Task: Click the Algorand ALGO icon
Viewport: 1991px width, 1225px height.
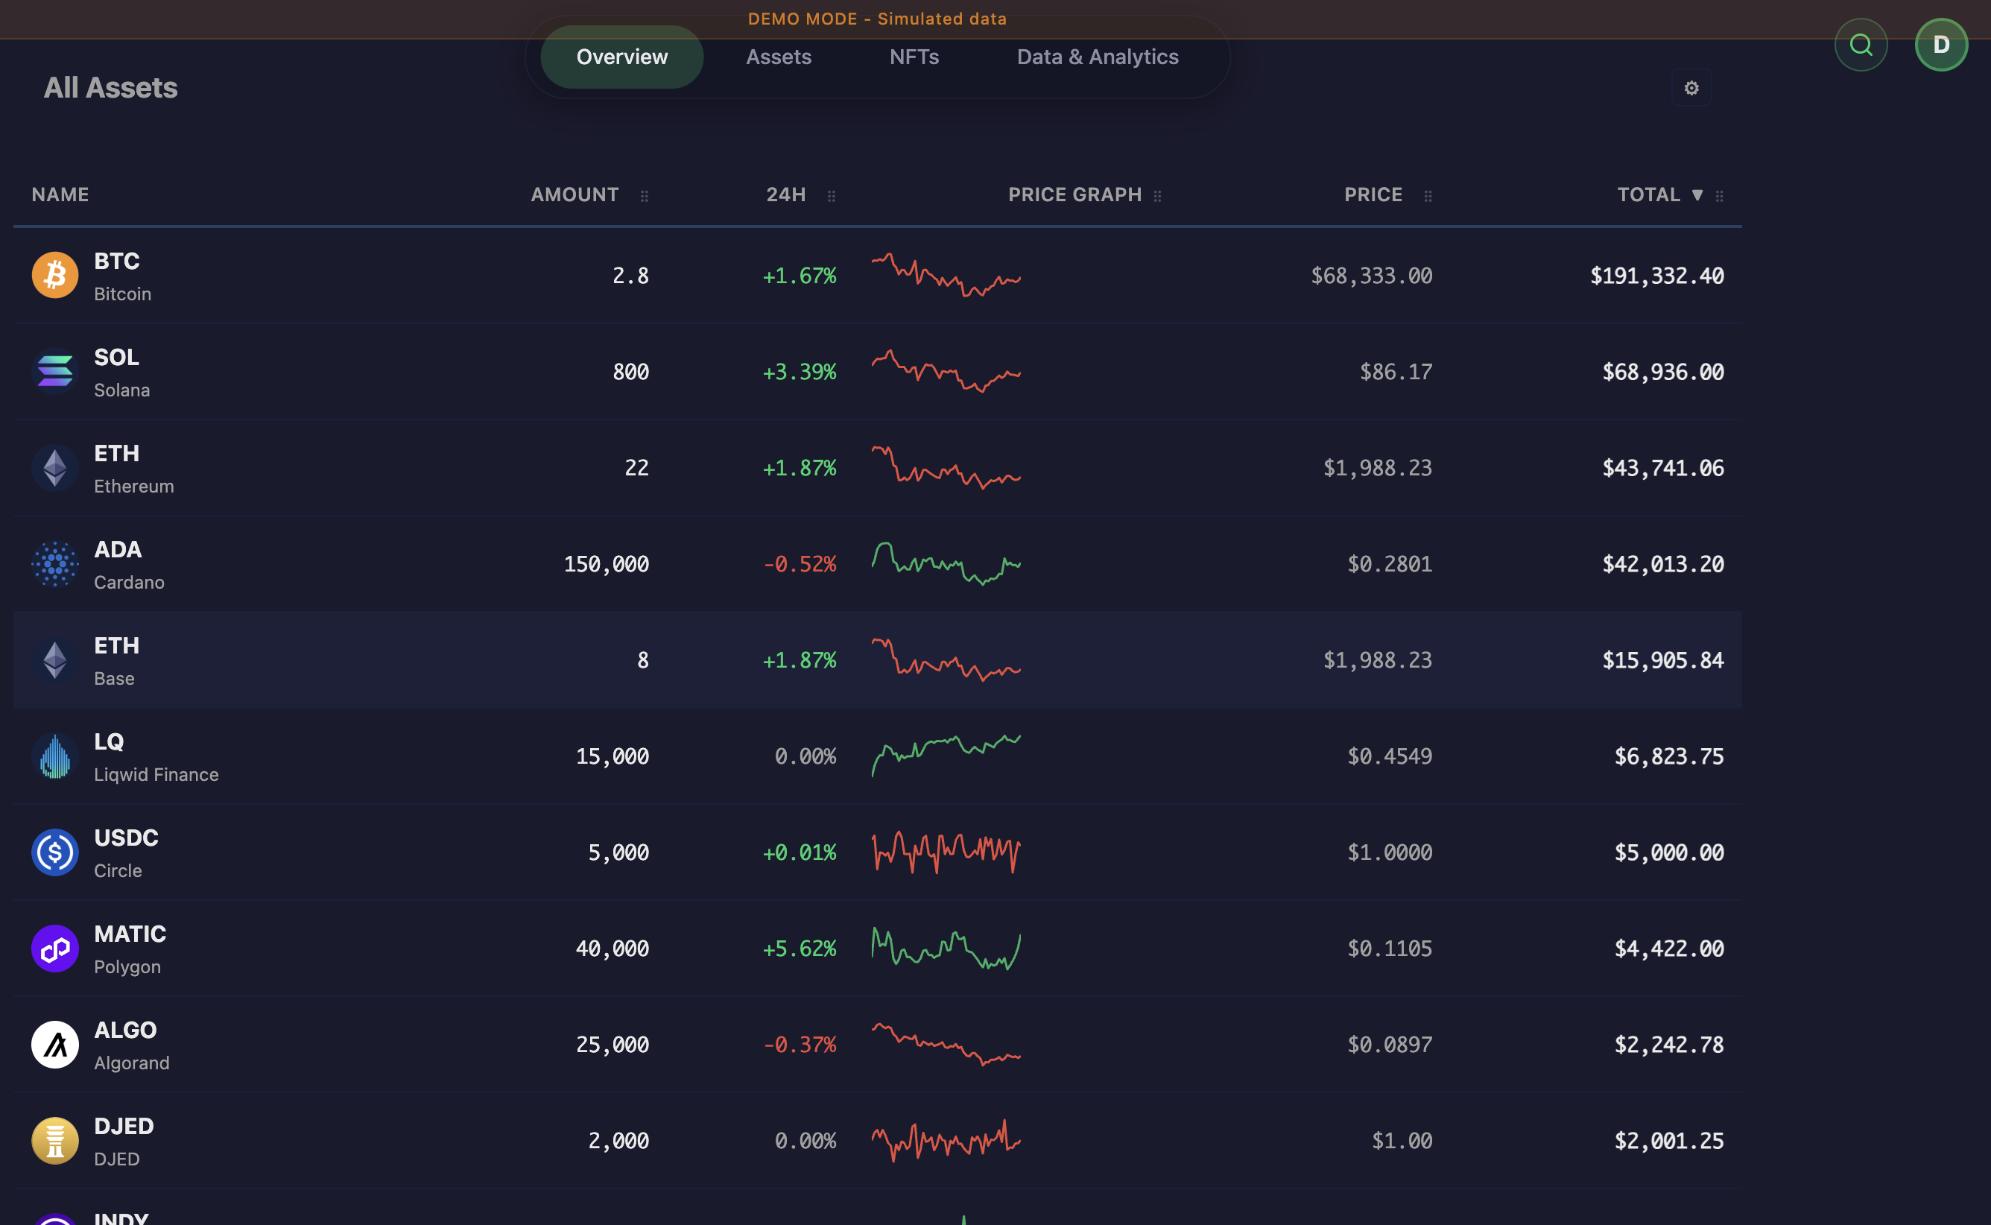Action: click(54, 1045)
